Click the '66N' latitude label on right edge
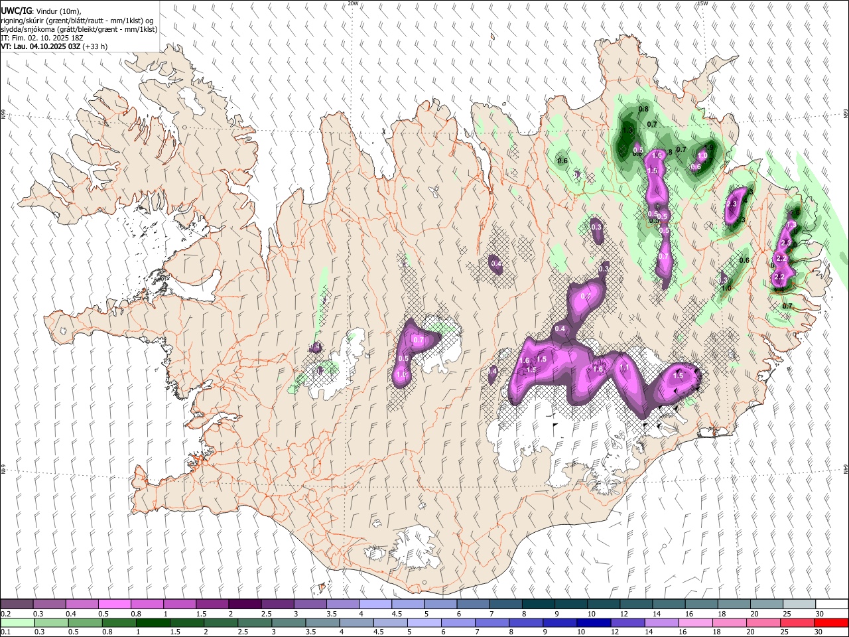Viewport: 849px width, 637px height. pos(846,114)
